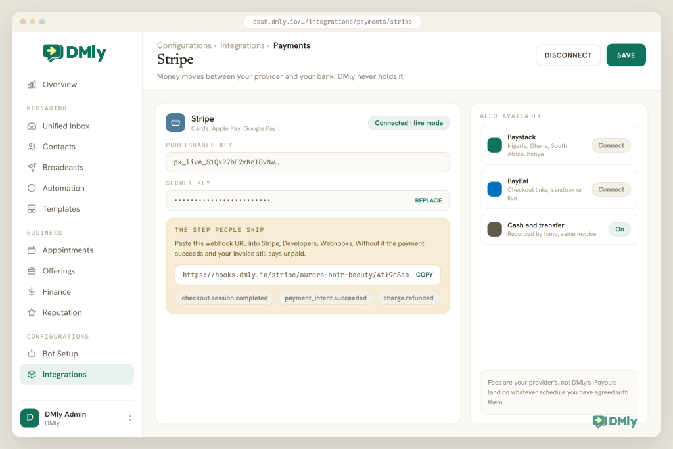Click the browser address bar
Viewport: 673px width, 449px height.
pyautogui.click(x=332, y=22)
